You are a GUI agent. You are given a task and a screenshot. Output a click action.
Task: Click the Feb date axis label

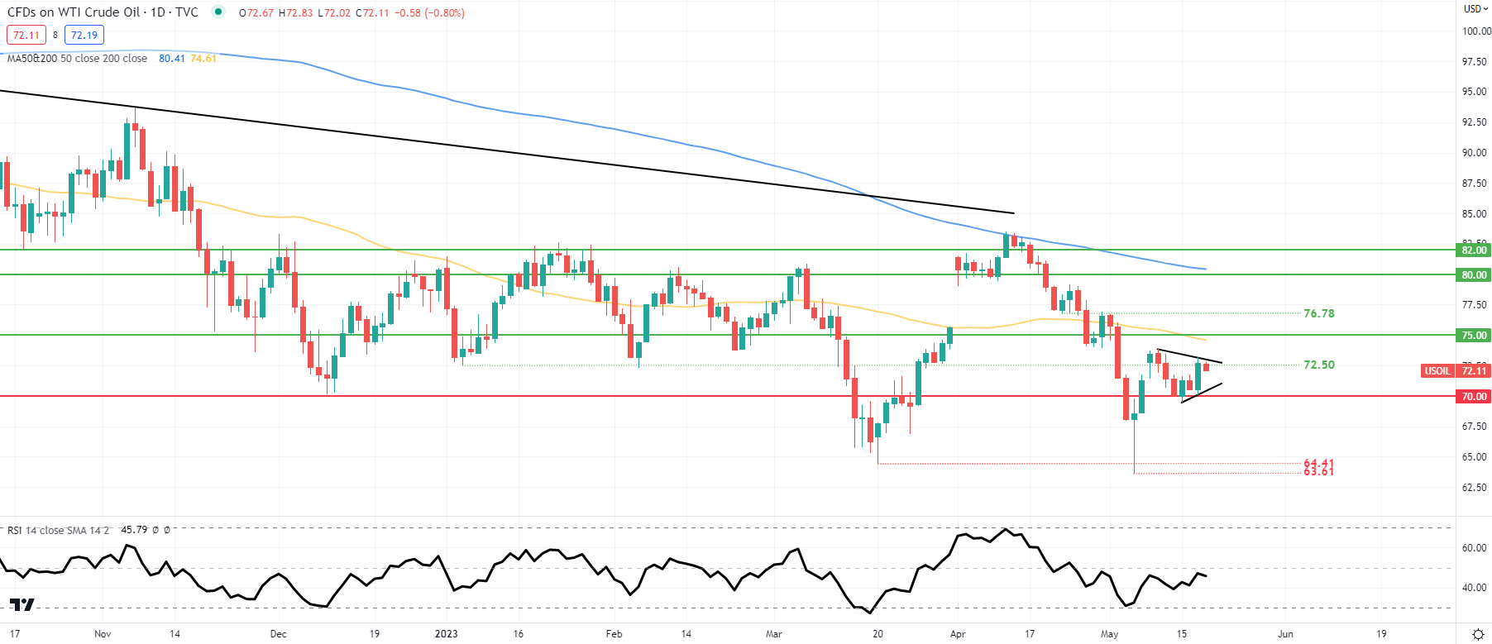tap(614, 634)
